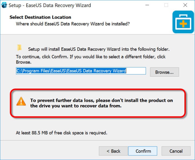Click the Setup installer icon in title bar
Viewport: 195px width, 160px height.
pyautogui.click(x=4, y=5)
